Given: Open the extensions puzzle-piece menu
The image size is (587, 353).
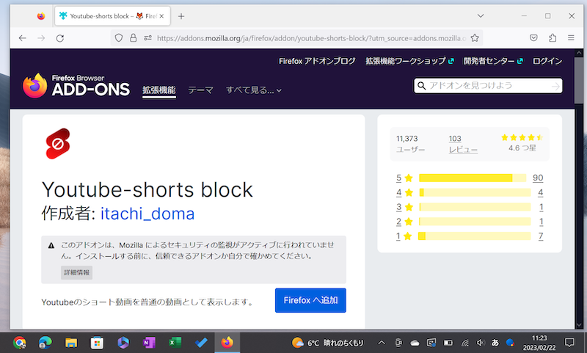Looking at the screenshot, I should pos(553,38).
